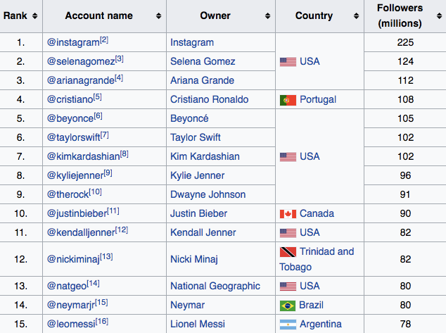Click the Trinidad and Tobago flag
Image resolution: width=446 pixels, height=333 pixels.
tap(288, 252)
